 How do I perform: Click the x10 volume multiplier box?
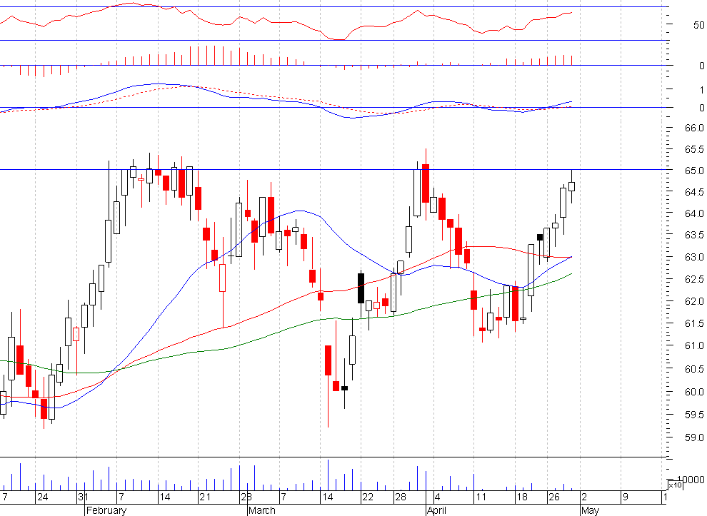click(x=675, y=485)
